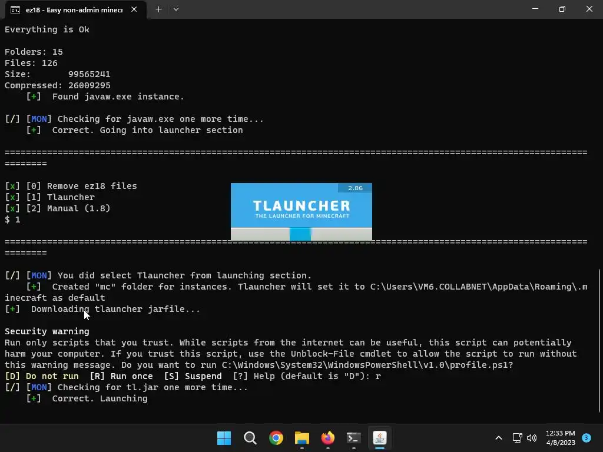This screenshot has width=603, height=452.
Task: Click the '[1] Tlauncher' menu line
Action: [49, 197]
